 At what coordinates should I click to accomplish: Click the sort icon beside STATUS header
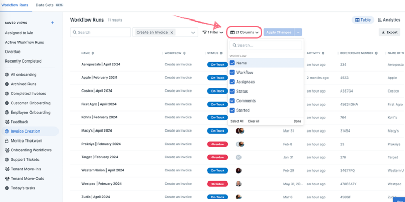(x=221, y=53)
